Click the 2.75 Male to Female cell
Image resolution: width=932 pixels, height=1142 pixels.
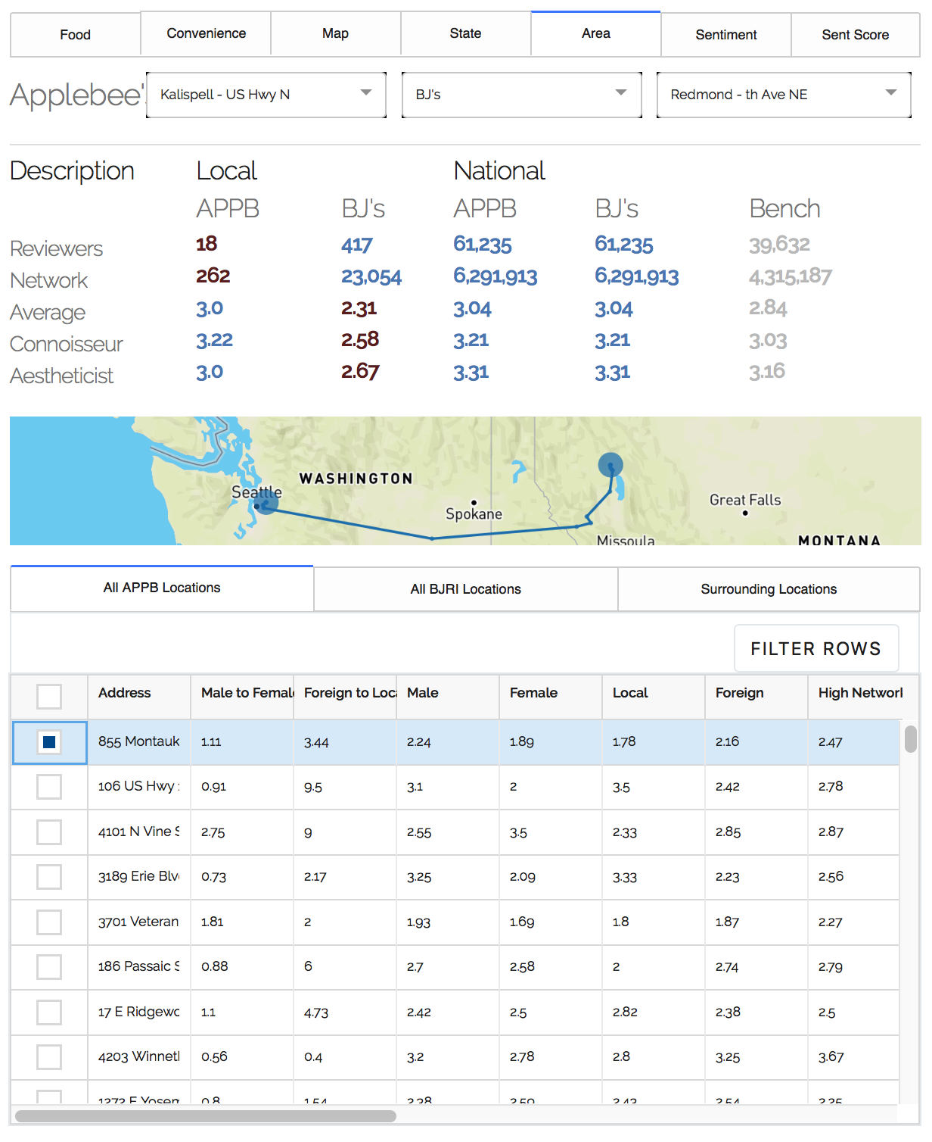tap(242, 832)
